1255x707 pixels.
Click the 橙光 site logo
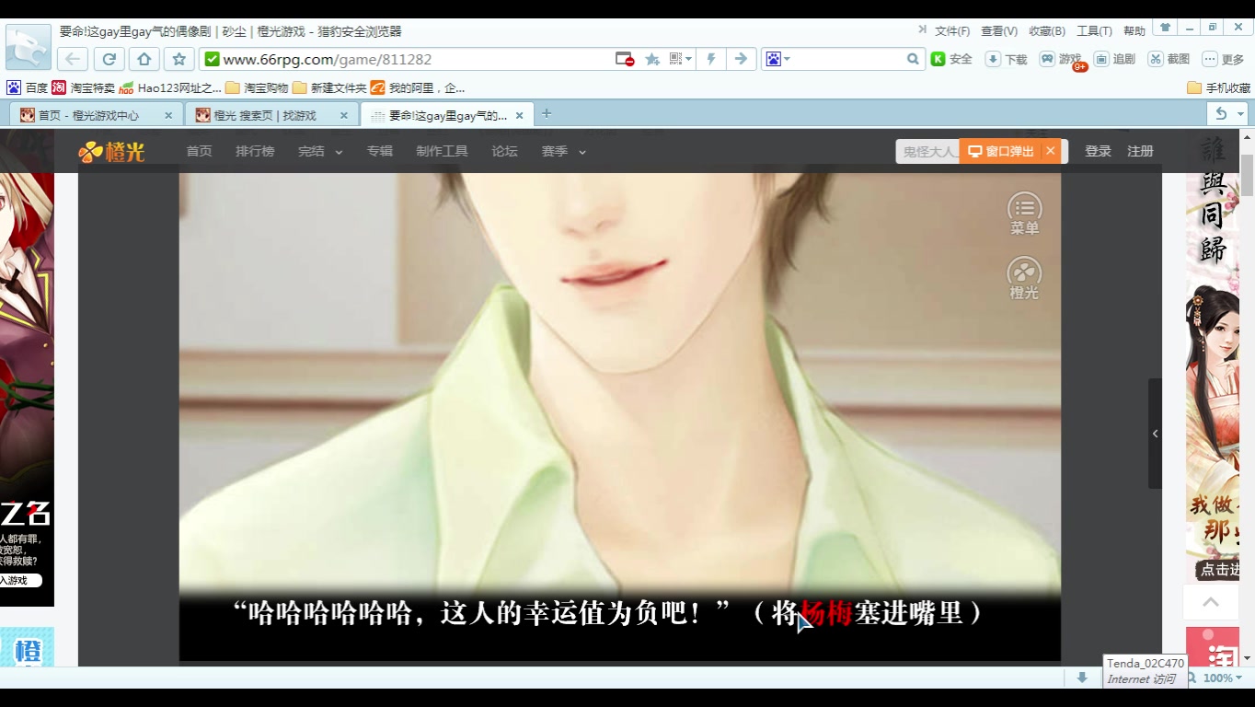[111, 152]
